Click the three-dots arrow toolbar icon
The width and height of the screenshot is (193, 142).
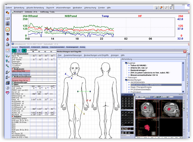(x=171, y=8)
